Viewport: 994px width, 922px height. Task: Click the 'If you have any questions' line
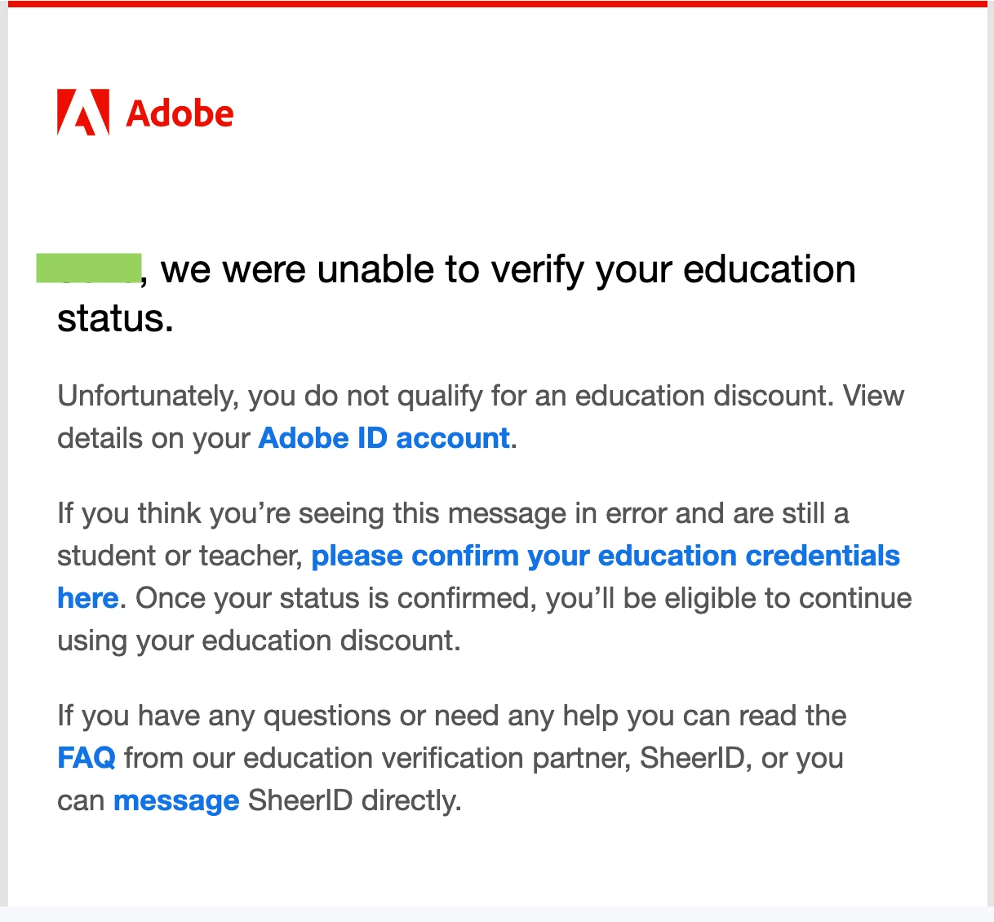451,716
